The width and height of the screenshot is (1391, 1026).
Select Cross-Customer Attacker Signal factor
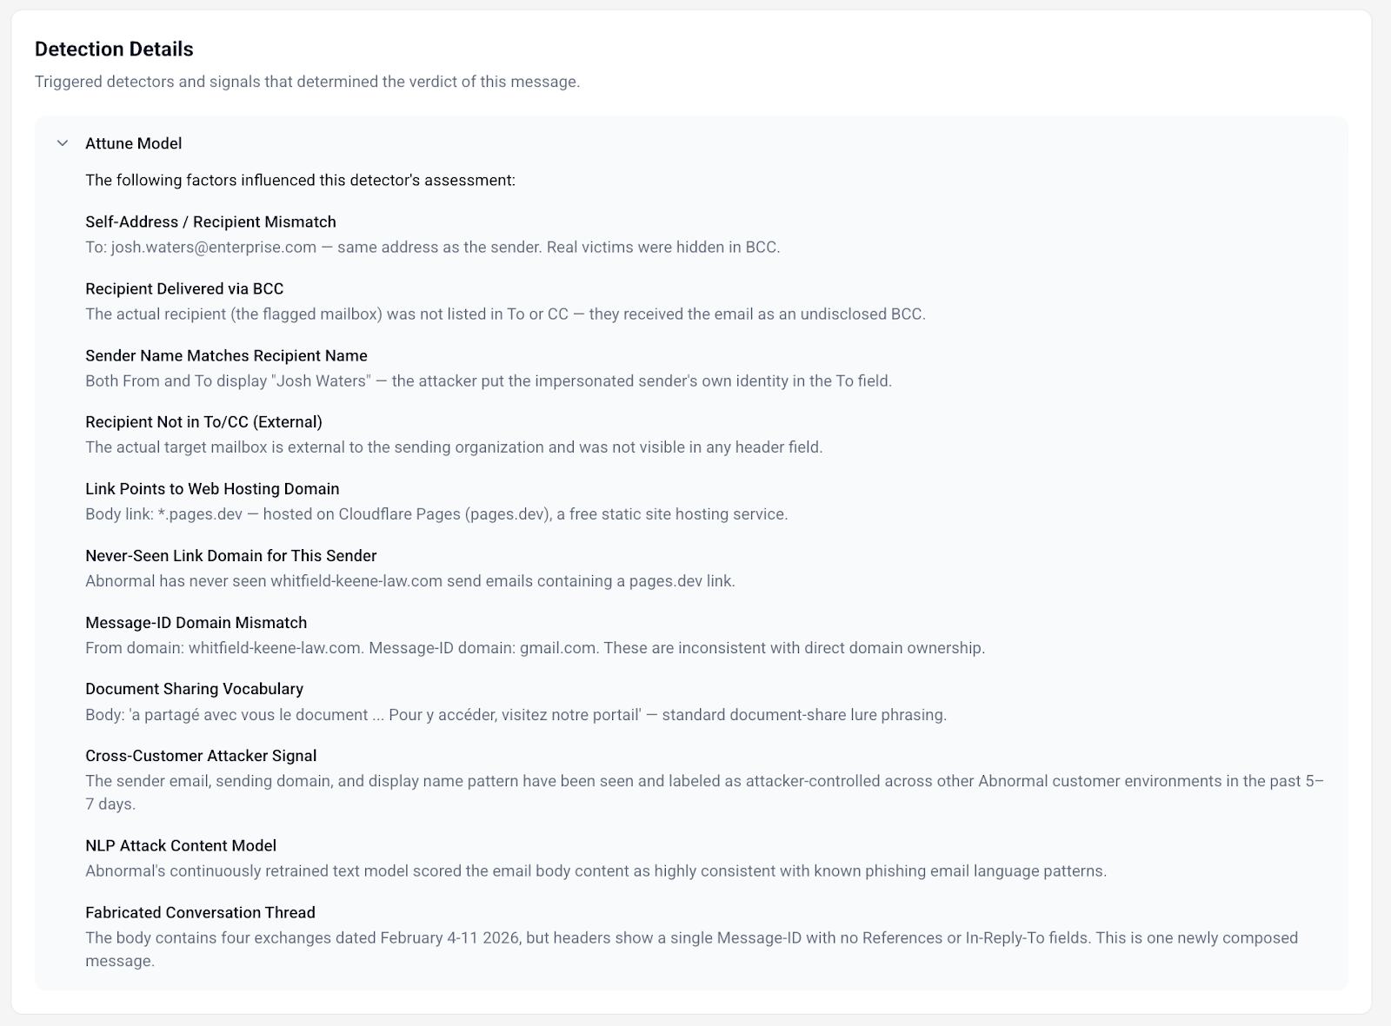[201, 755]
